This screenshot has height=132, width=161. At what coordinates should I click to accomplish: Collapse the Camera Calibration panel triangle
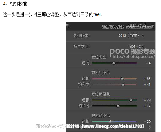[x=152, y=26]
